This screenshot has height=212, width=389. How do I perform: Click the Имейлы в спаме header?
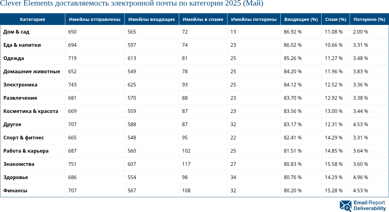click(203, 19)
